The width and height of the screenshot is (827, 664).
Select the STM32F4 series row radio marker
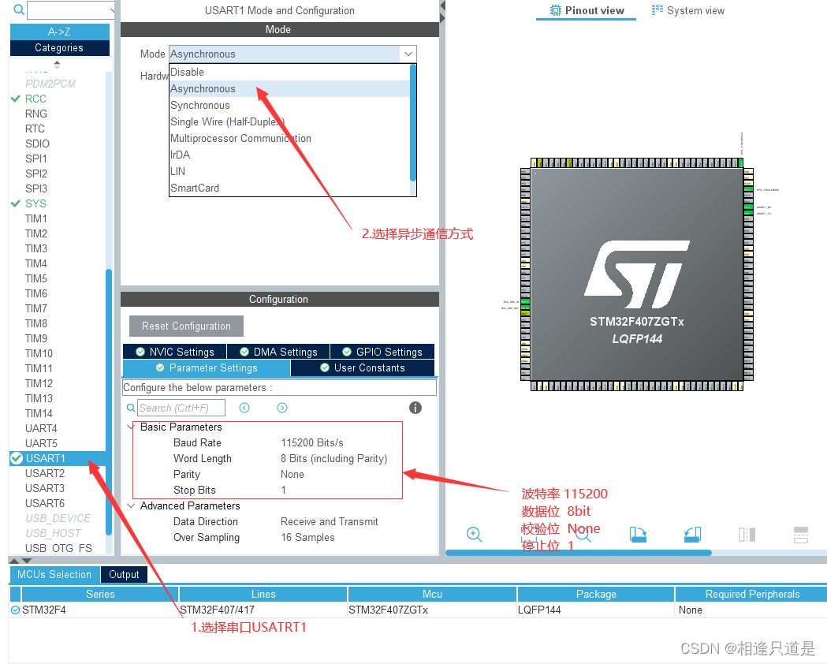[x=15, y=610]
